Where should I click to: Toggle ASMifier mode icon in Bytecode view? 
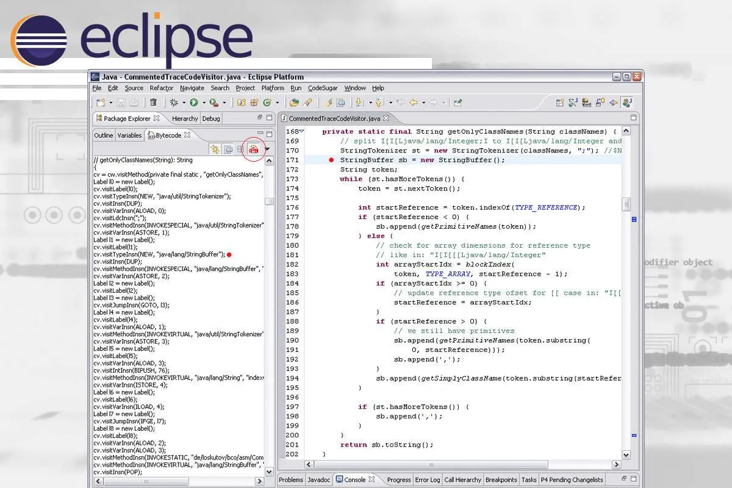(254, 149)
